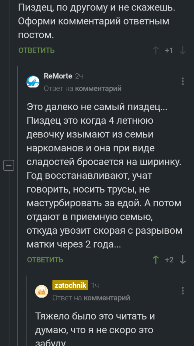Click the +1 rating counter
194x346 pixels.
coord(169,50)
